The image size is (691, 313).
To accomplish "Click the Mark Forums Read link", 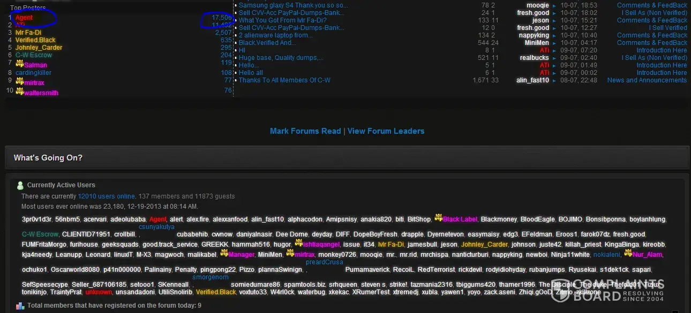I will click(305, 131).
